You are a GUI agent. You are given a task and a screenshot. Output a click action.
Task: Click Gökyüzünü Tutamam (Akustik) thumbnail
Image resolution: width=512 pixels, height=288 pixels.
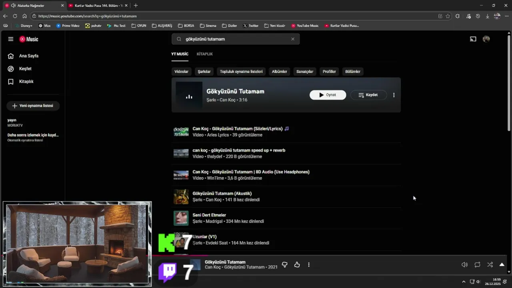(181, 197)
